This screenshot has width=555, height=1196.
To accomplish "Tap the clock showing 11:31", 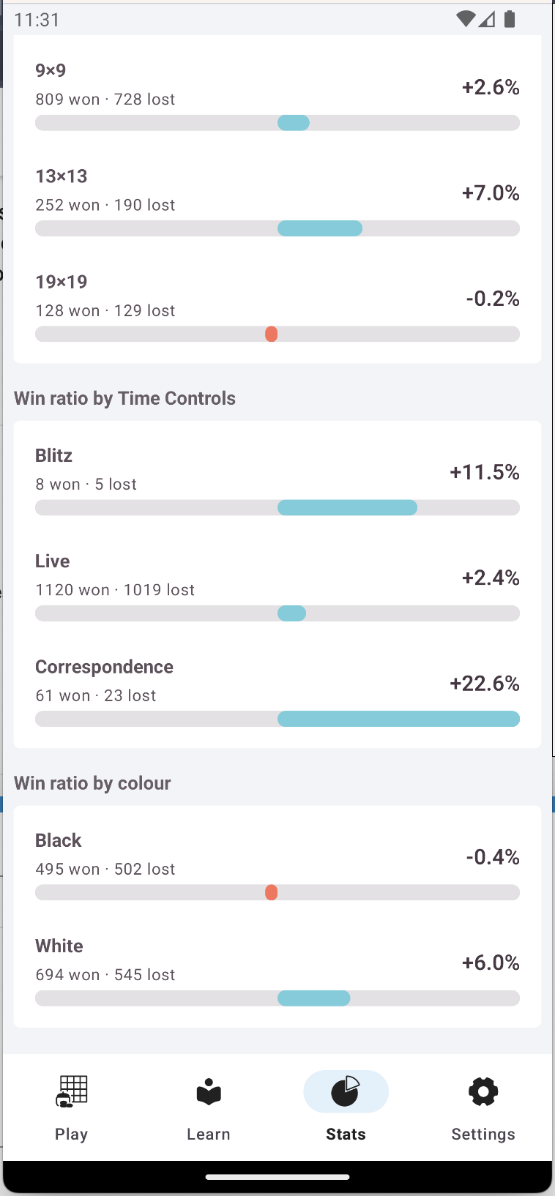I will tap(37, 20).
